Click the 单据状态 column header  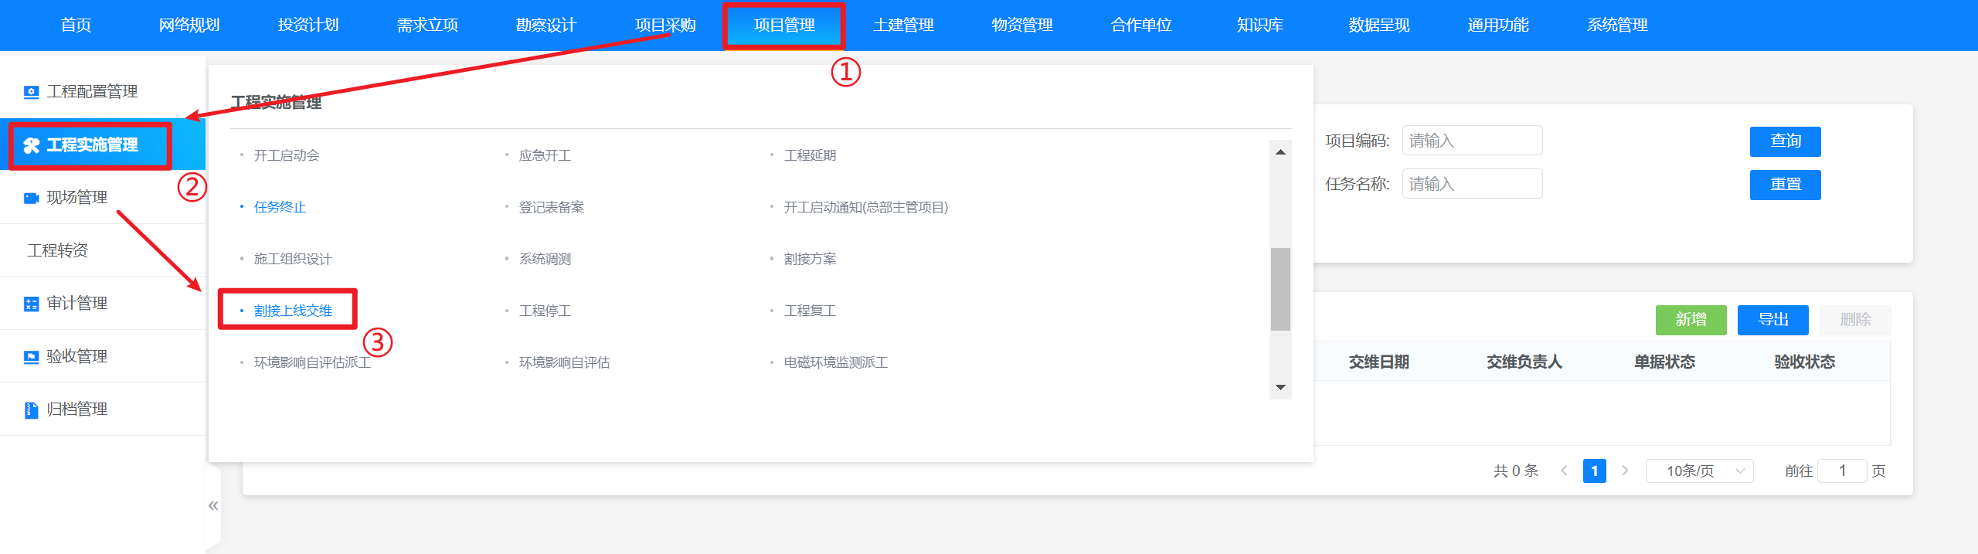[x=1664, y=362]
